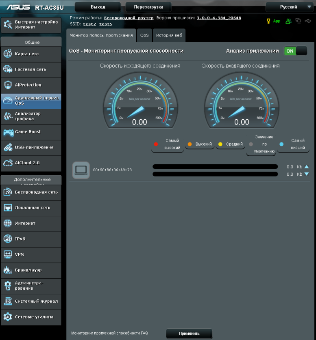The image size is (316, 340).
Task: Click the download traffic bar for device
Action: click(215, 174)
